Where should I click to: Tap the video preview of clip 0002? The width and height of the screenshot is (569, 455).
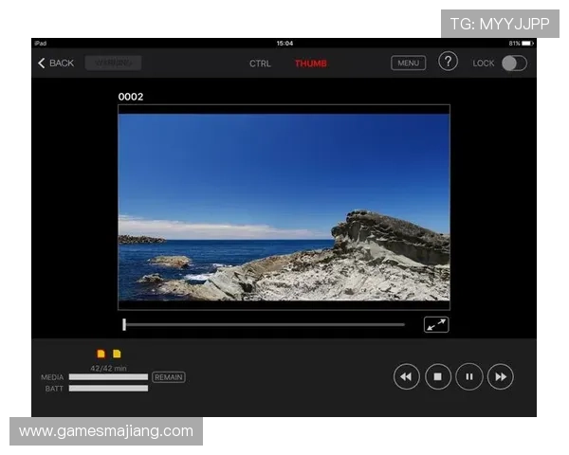click(x=284, y=207)
